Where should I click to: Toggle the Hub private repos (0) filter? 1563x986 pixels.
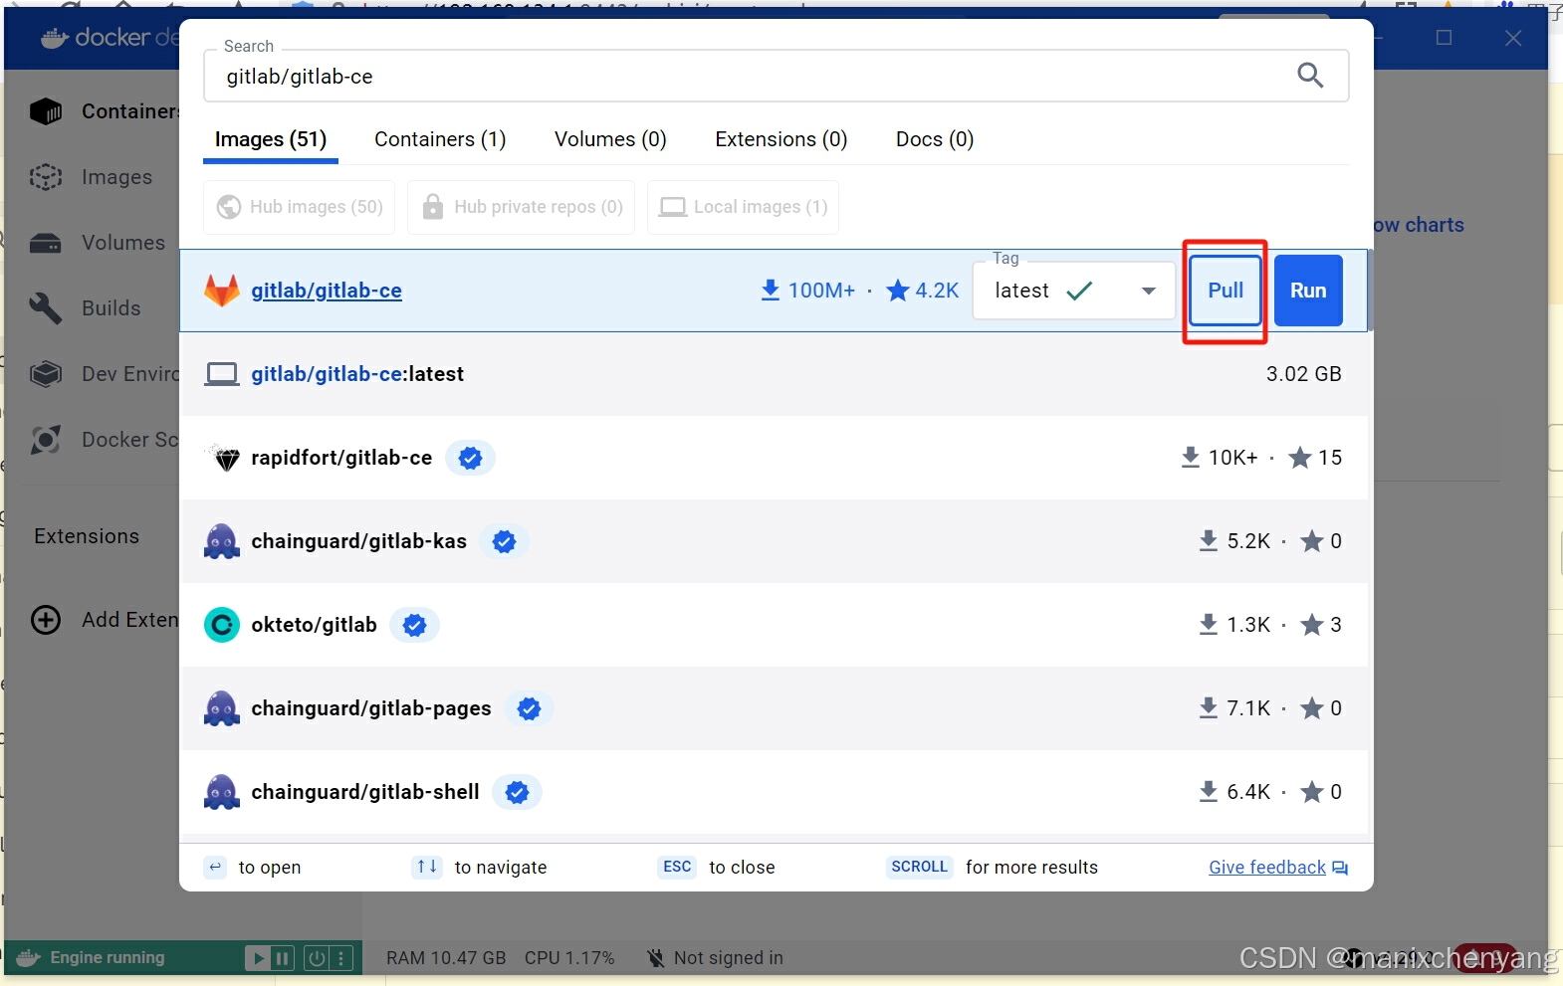coord(522,207)
